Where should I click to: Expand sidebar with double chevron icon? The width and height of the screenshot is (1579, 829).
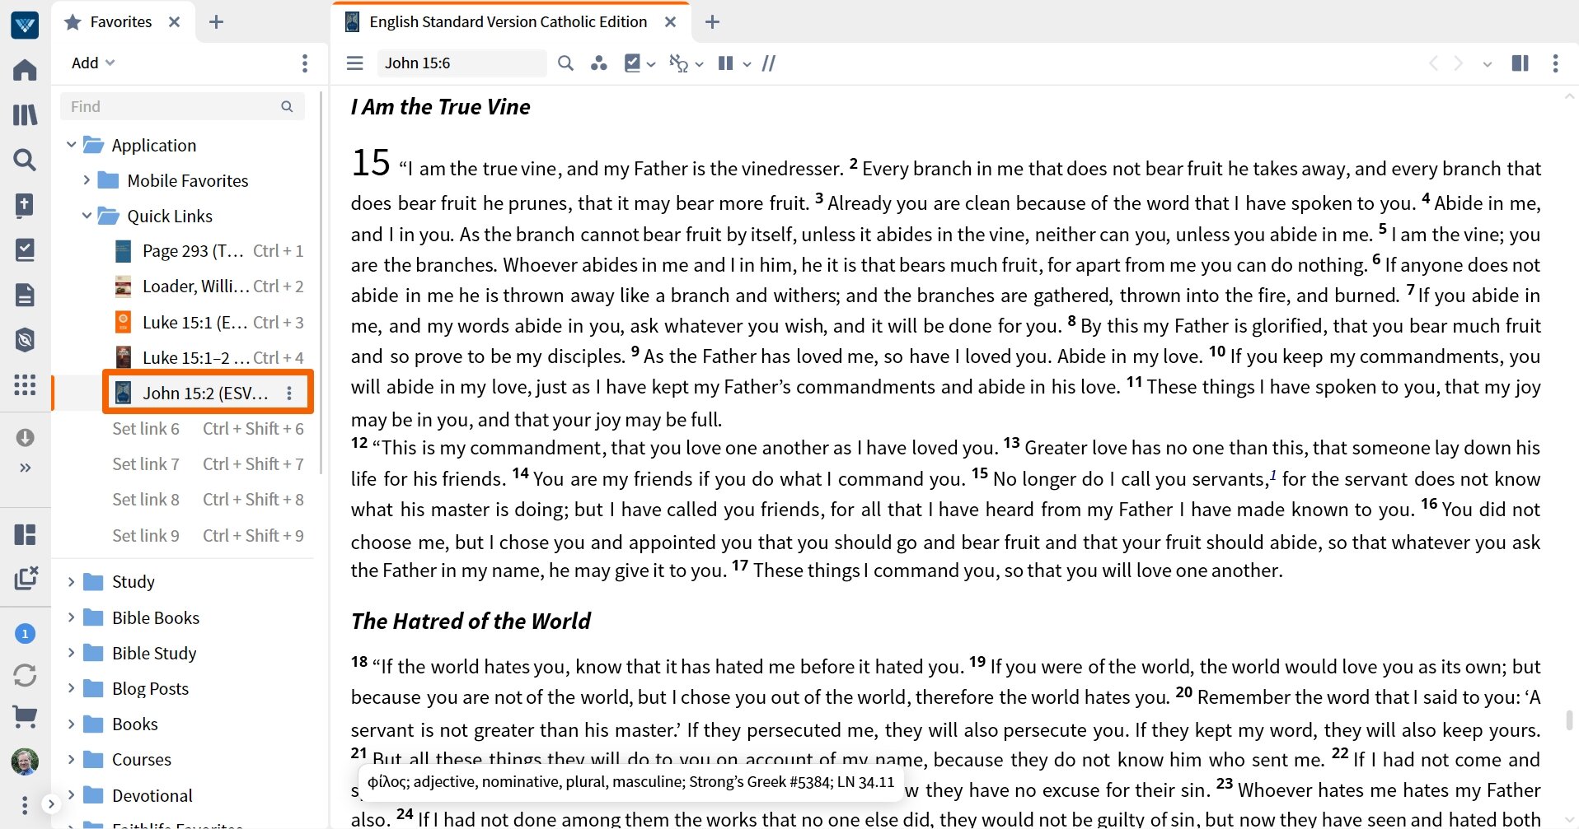25,468
